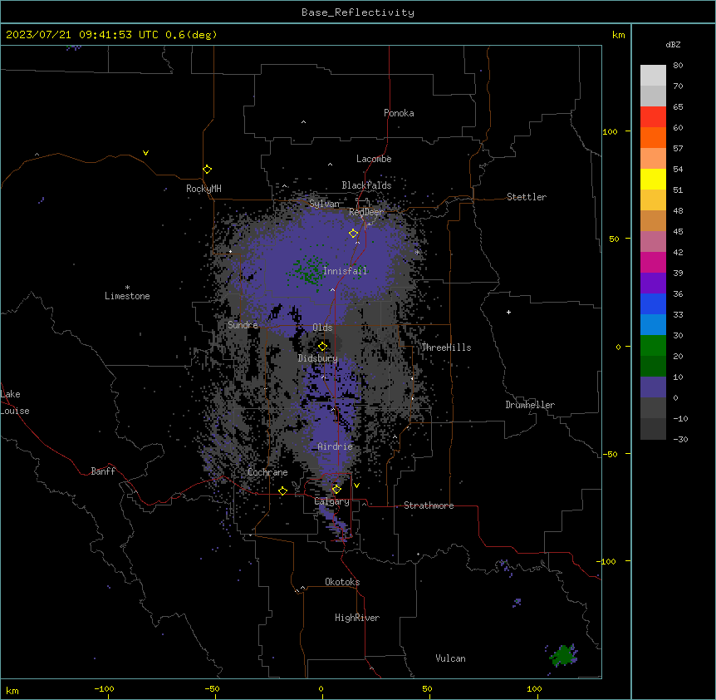
Task: Click the yellow V marker east of Calgary
Action: click(356, 486)
